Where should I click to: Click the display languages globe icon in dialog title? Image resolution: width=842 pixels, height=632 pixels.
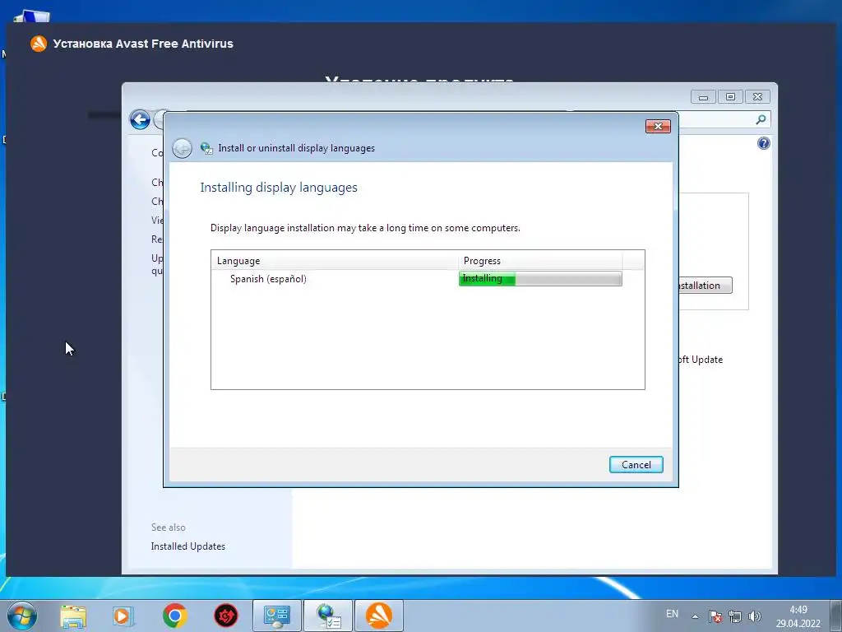pos(206,148)
